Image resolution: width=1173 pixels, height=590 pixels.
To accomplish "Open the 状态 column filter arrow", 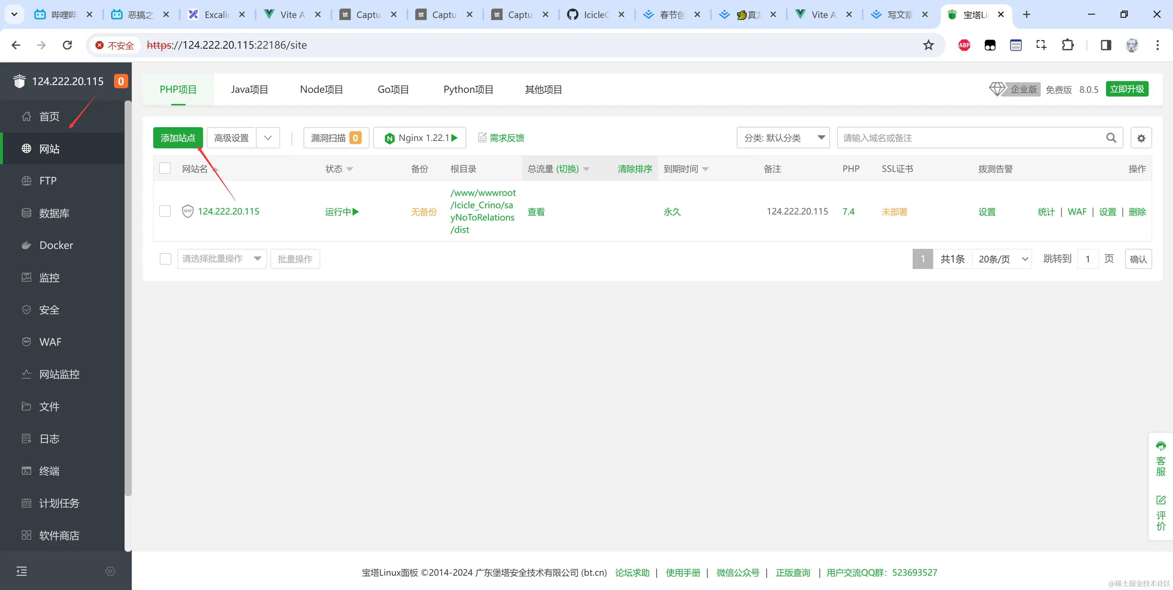I will click(350, 169).
